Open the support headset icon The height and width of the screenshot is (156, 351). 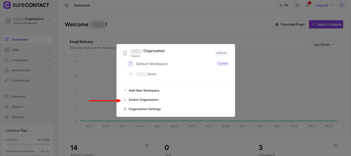coord(297,5)
